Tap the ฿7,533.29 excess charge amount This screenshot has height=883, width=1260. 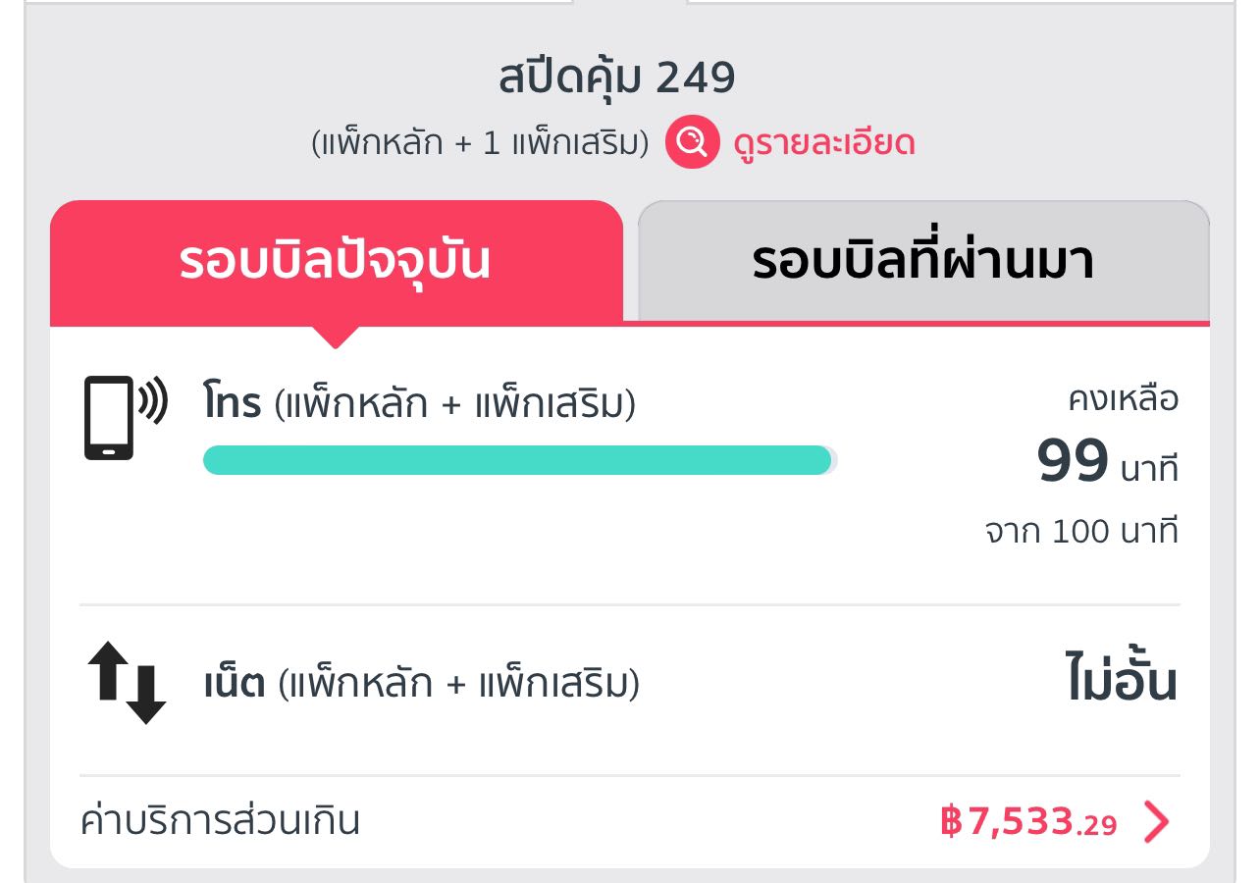(1027, 822)
